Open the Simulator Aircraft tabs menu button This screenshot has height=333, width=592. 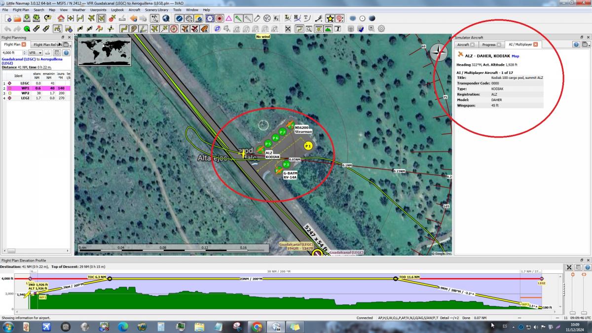point(586,44)
